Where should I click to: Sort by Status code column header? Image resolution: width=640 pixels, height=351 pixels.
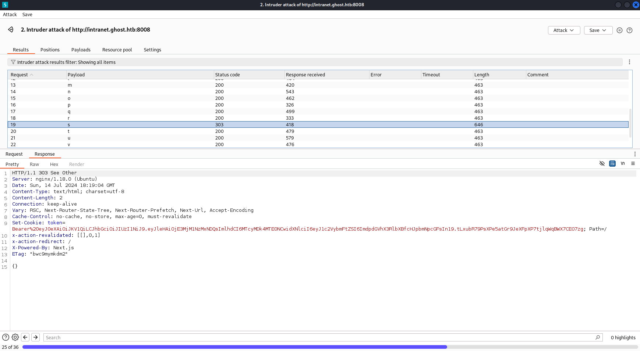[x=249, y=75]
